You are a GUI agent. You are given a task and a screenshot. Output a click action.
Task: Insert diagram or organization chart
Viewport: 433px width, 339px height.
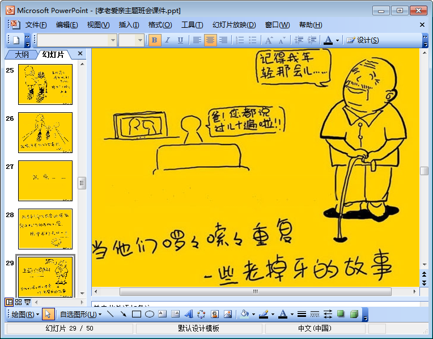click(x=202, y=315)
